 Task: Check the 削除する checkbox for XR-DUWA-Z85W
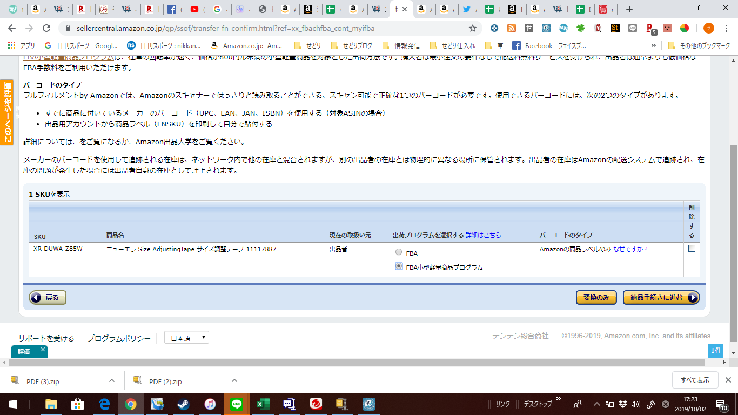click(692, 249)
